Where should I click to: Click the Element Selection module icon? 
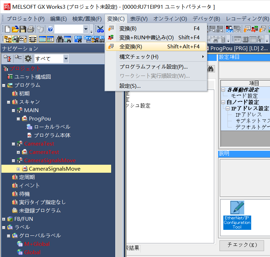click(33, 39)
